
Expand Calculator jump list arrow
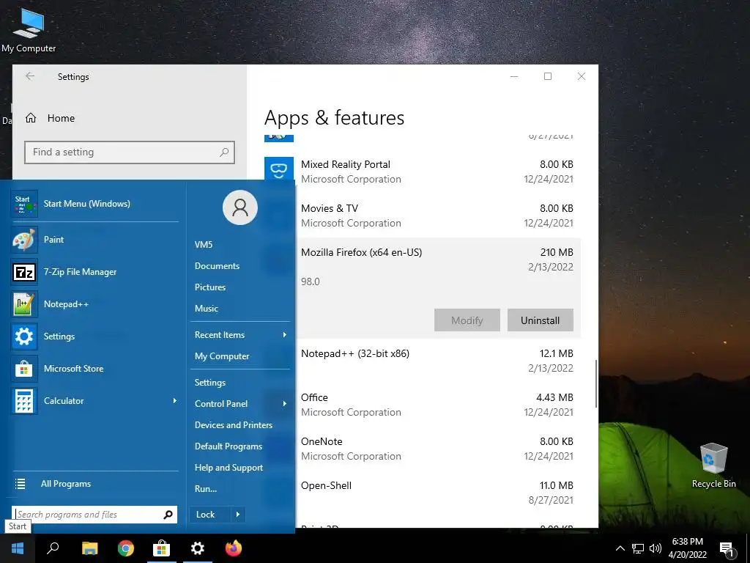point(174,400)
